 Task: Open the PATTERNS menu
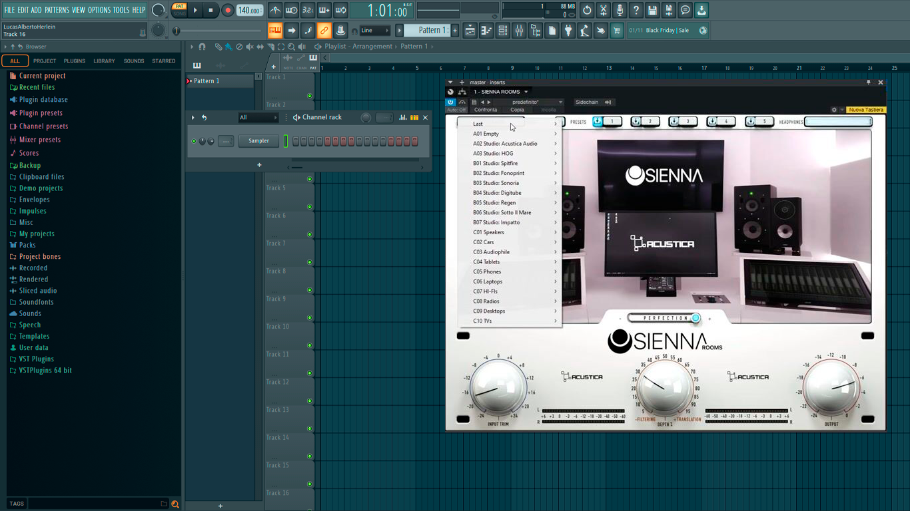(57, 10)
